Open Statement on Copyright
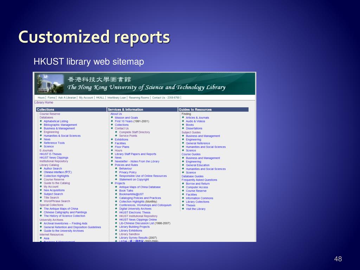 click(134, 180)
